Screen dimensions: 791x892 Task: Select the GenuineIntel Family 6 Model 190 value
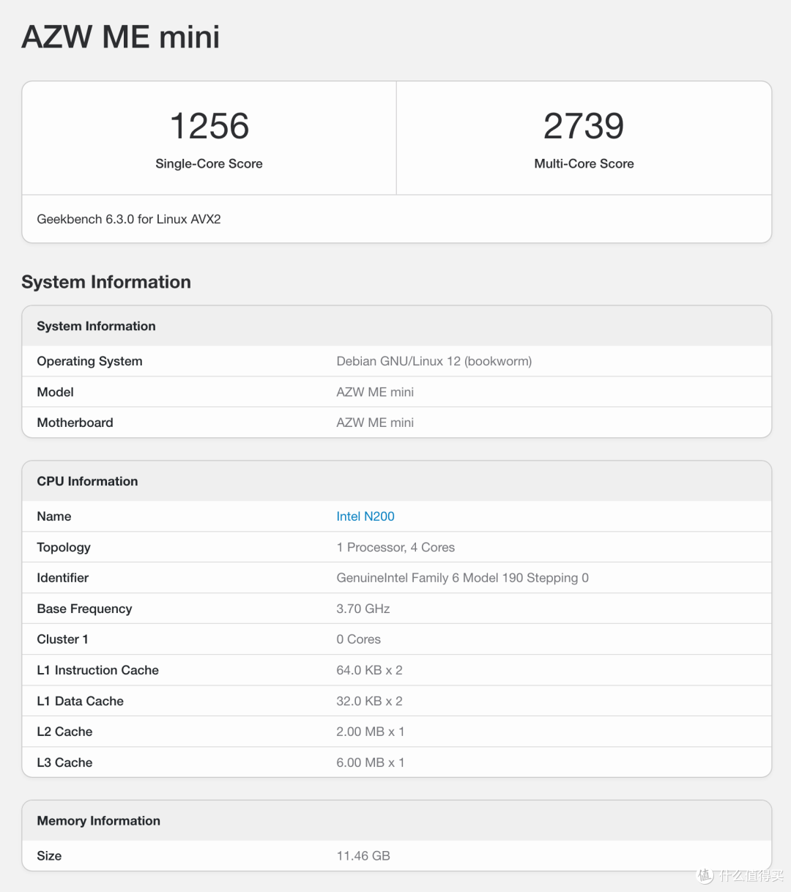point(462,578)
